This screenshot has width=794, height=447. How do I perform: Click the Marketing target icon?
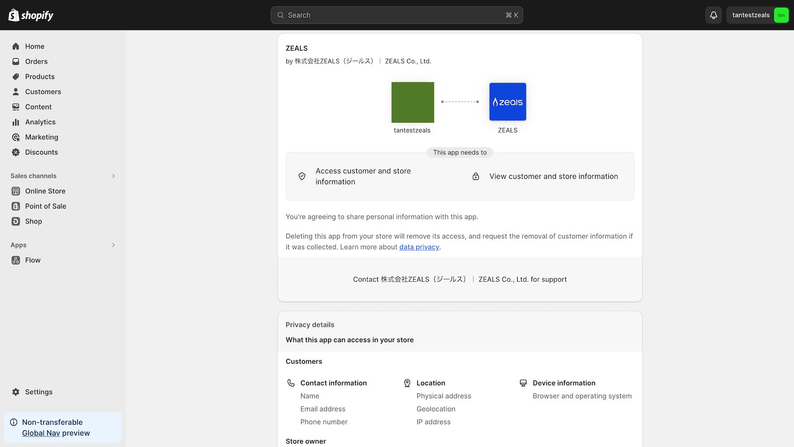click(x=16, y=137)
